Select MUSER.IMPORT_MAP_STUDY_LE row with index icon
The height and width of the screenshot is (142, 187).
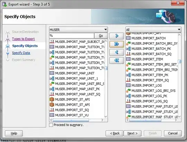[152, 112]
